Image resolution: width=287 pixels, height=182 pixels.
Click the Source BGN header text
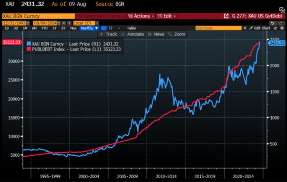coord(110,4)
